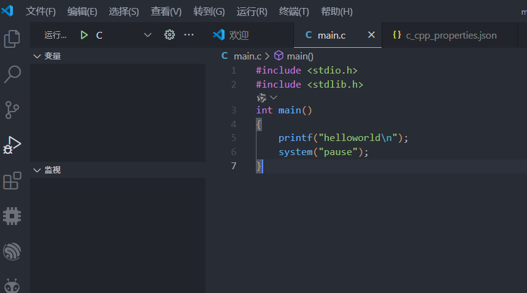Open the 文件(F) menu
527x293 pixels.
pyautogui.click(x=40, y=12)
